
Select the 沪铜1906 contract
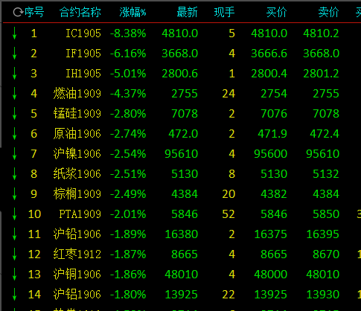pyautogui.click(x=77, y=275)
